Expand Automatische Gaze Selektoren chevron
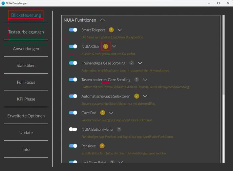 pos(145,96)
